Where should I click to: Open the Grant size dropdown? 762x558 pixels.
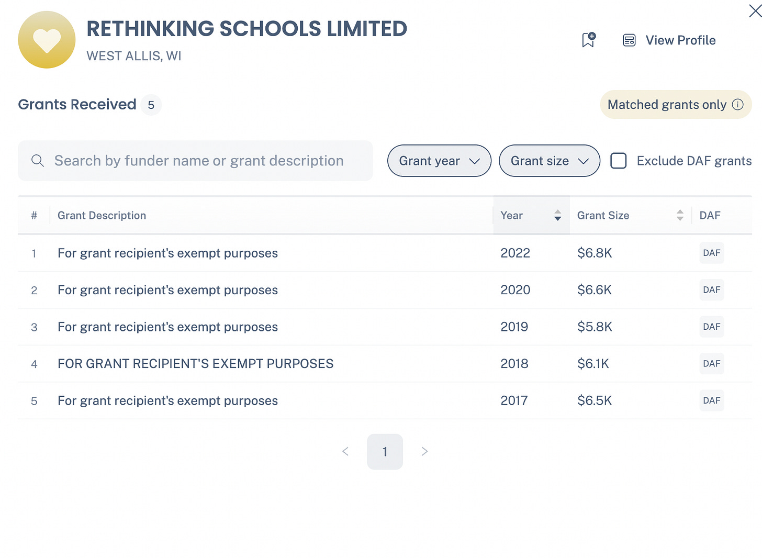click(550, 161)
